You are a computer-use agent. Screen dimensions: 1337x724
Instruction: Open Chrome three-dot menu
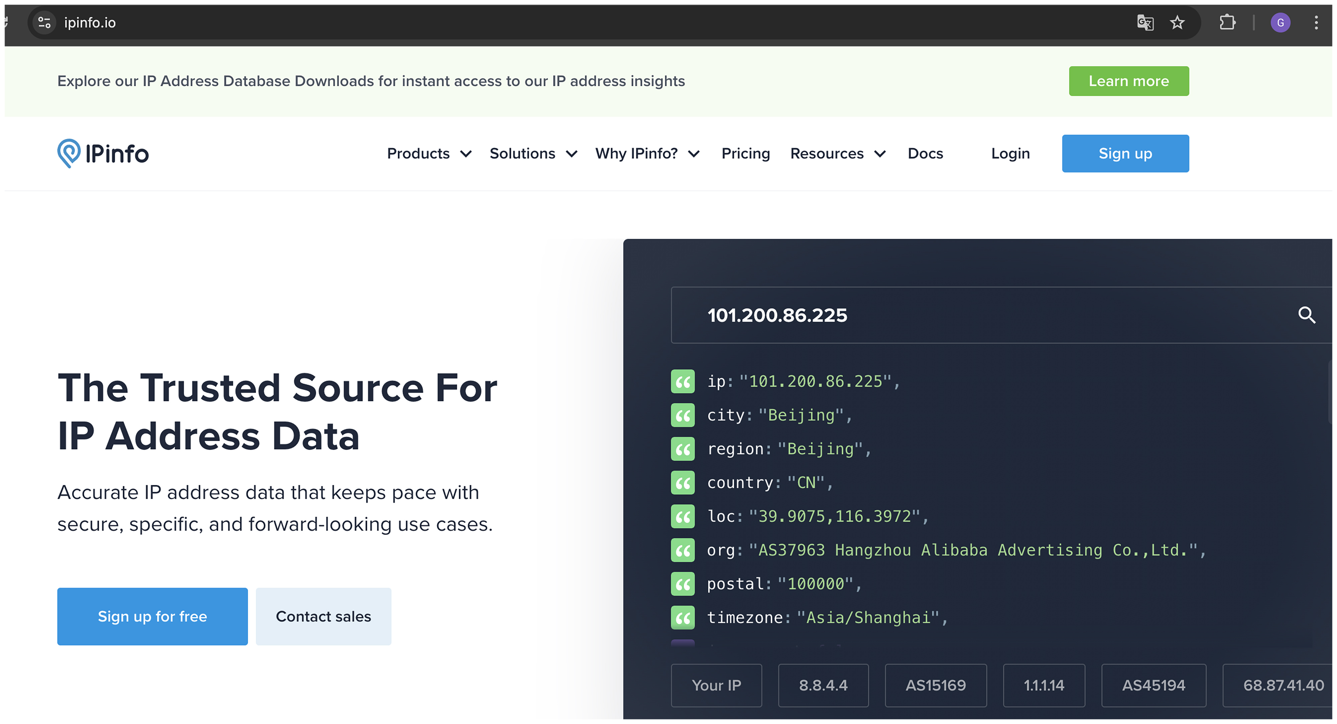tap(1316, 22)
